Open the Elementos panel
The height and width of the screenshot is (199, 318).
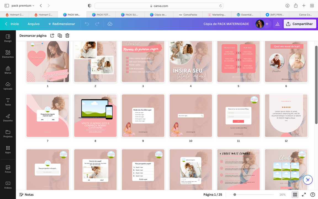pyautogui.click(x=8, y=54)
